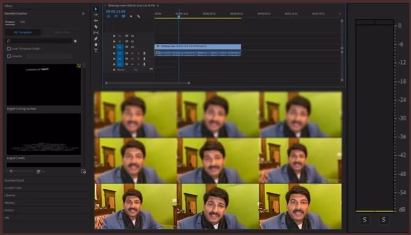Click the My Templates button
411x235 pixels.
click(23, 32)
